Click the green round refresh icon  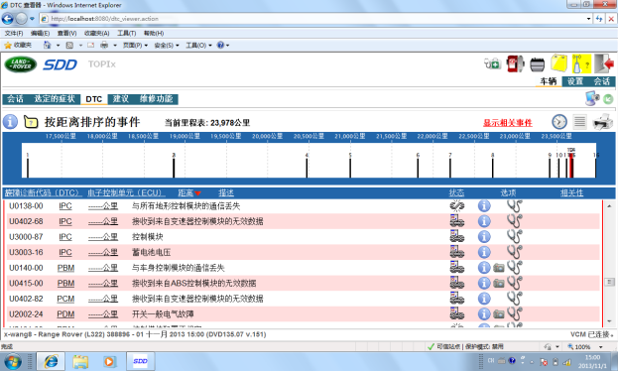[608, 99]
